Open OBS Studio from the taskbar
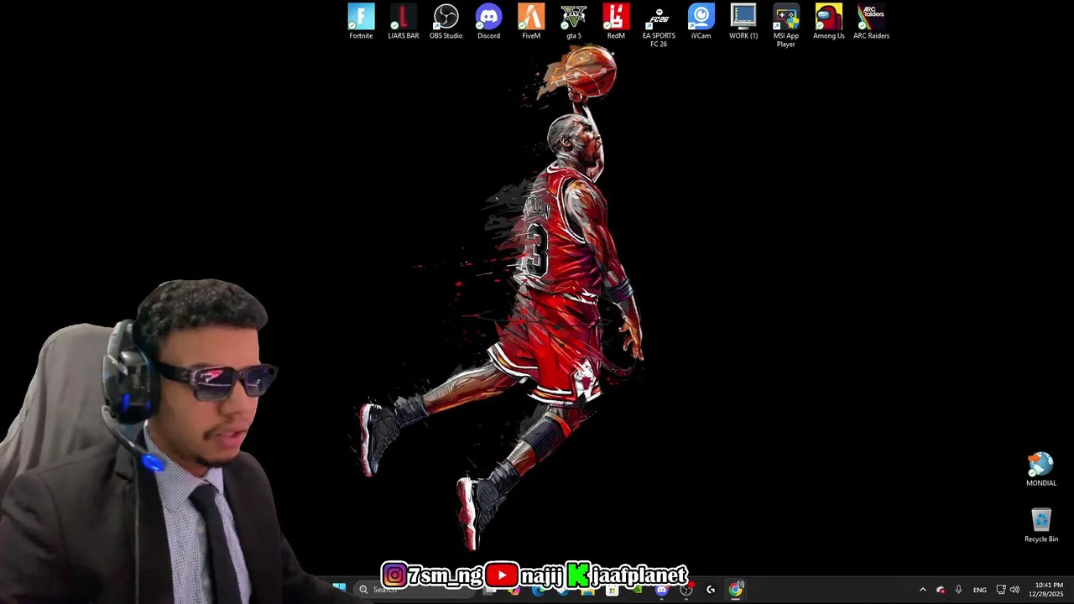The height and width of the screenshot is (604, 1074). [x=686, y=590]
